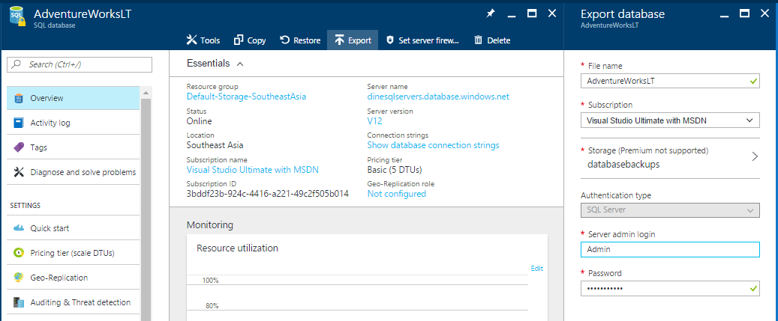Image resolution: width=778 pixels, height=321 pixels.
Task: Open the Tags menu item
Action: click(x=74, y=147)
